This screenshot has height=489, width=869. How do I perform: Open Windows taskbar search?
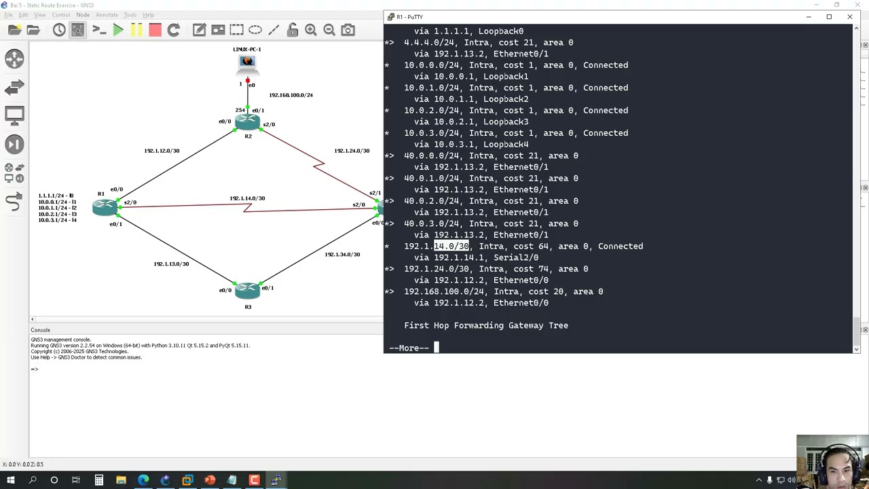[x=32, y=480]
